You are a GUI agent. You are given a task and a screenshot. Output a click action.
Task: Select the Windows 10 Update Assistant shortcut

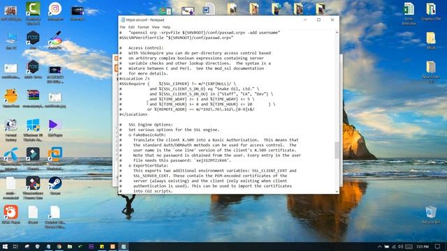pos(33,130)
